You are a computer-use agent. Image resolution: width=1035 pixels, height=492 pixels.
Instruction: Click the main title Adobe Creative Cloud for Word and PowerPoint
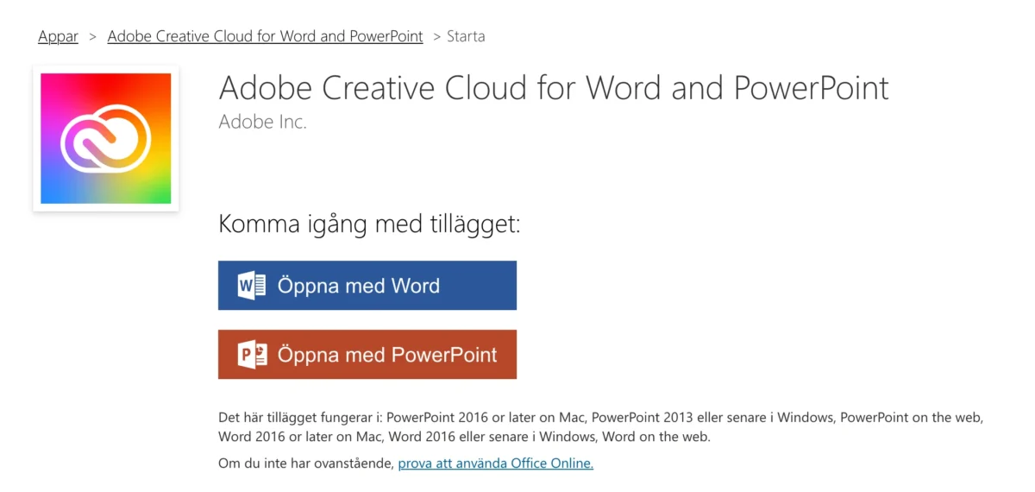(x=554, y=87)
